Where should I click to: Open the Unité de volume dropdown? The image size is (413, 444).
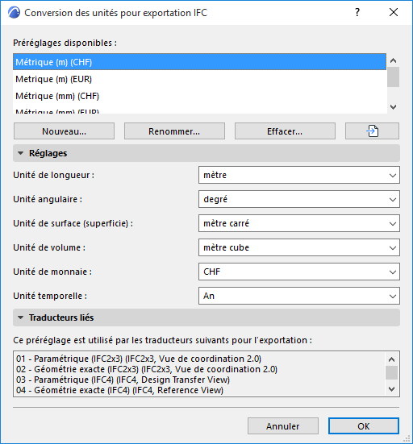pos(299,247)
